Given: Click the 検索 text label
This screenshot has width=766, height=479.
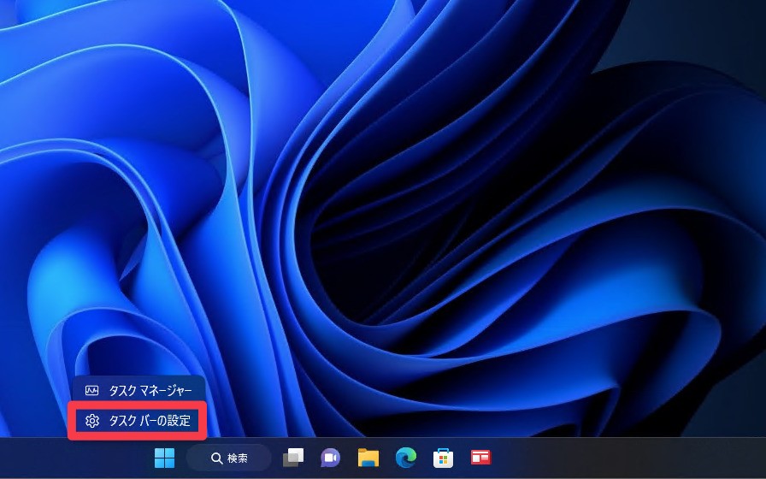Looking at the screenshot, I should tap(238, 458).
